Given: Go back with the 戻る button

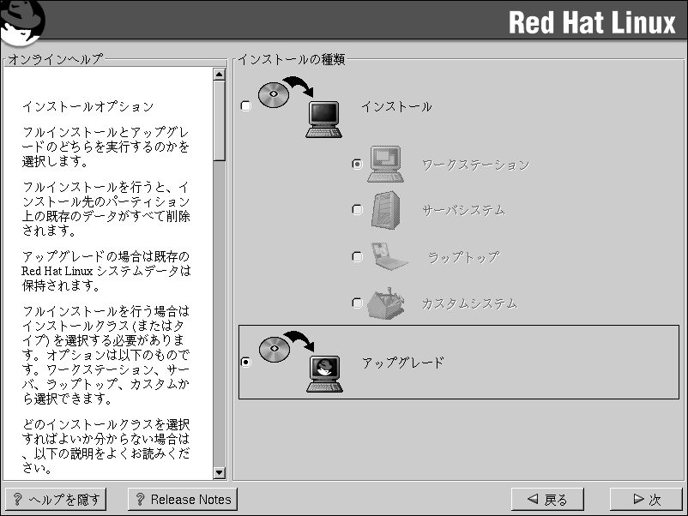Looking at the screenshot, I should [x=547, y=499].
